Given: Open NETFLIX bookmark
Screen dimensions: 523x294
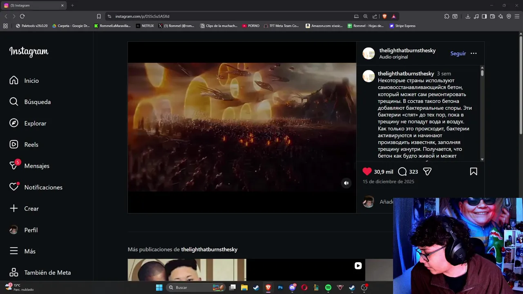Looking at the screenshot, I should tap(145, 26).
